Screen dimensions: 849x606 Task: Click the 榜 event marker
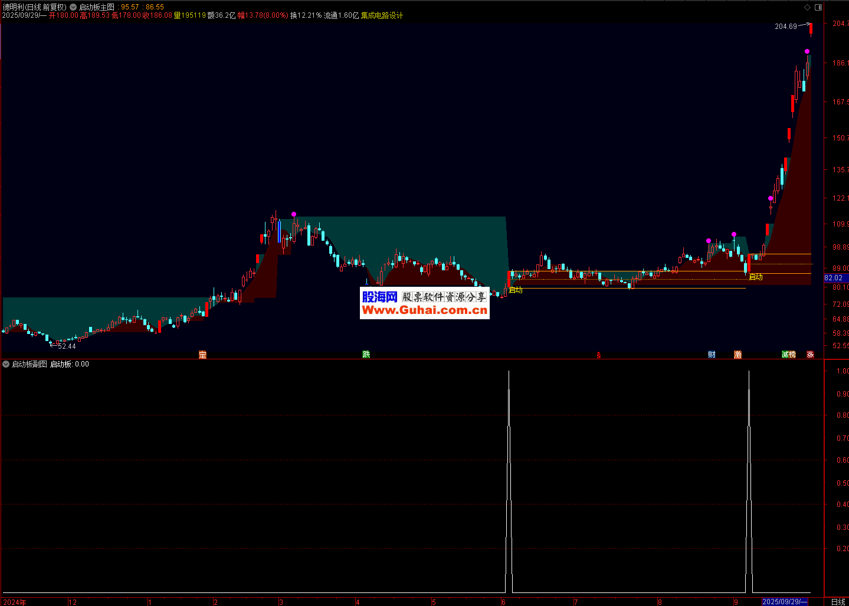pos(792,355)
